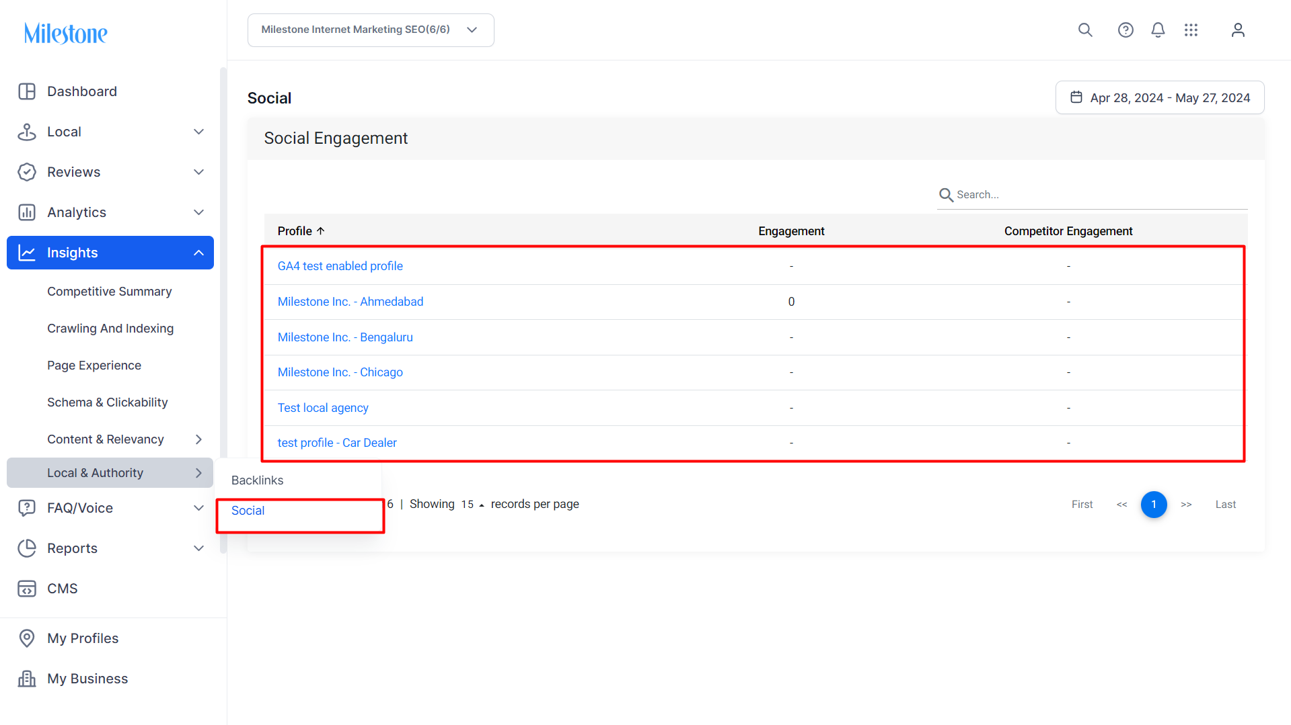Image resolution: width=1291 pixels, height=725 pixels.
Task: Click the FAQ/Voice chat icon
Action: [27, 508]
